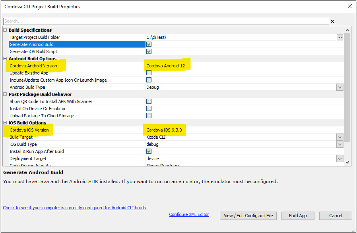Viewport: 357px width, 233px height.
Task: Uncheck Generate Android Build checkbox
Action: (149, 44)
